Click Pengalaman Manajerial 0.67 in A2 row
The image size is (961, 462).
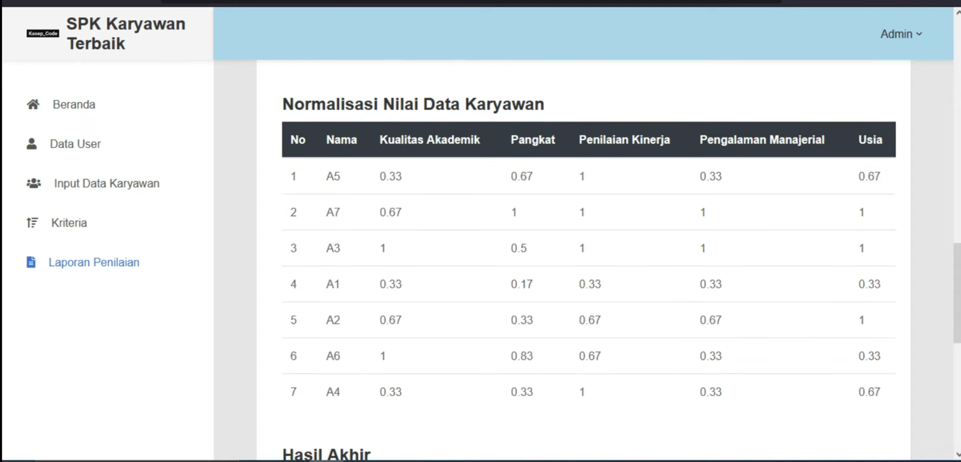[711, 320]
